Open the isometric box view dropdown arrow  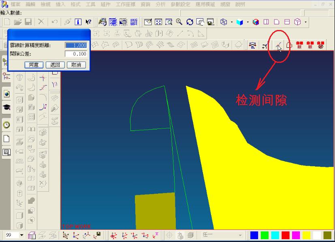click(306, 22)
